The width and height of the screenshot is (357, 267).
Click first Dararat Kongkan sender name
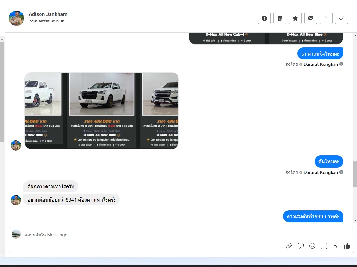(321, 64)
